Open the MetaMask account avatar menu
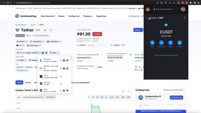This screenshot has width=201, height=113. point(183,9)
